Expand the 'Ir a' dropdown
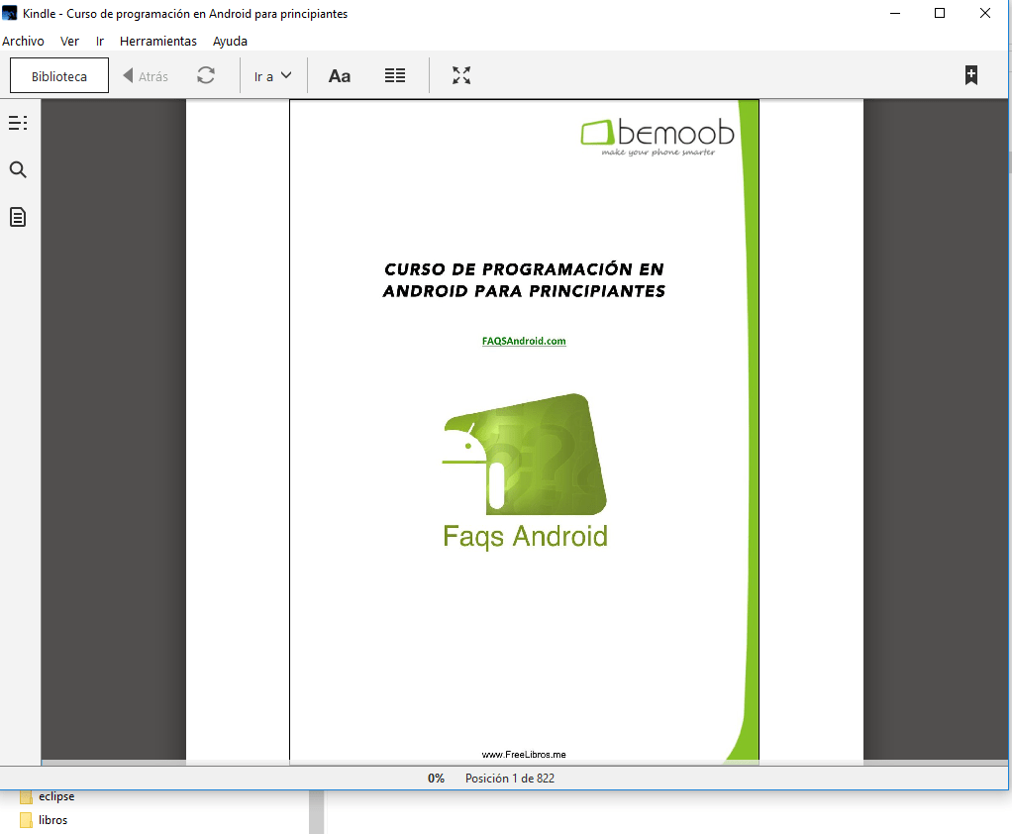Viewport: 1012px width, 834px height. [273, 76]
